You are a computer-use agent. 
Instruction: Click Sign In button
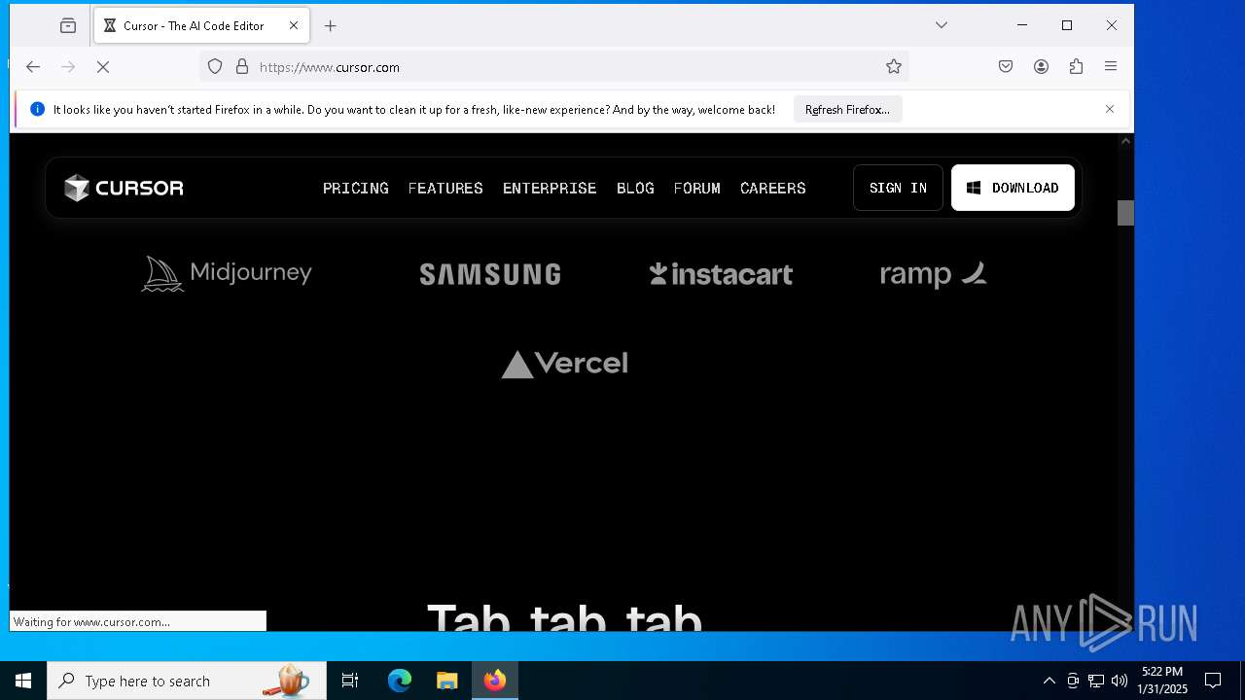pyautogui.click(x=898, y=188)
